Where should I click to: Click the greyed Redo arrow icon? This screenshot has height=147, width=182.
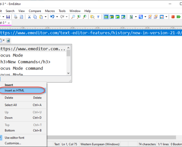click(62, 17)
